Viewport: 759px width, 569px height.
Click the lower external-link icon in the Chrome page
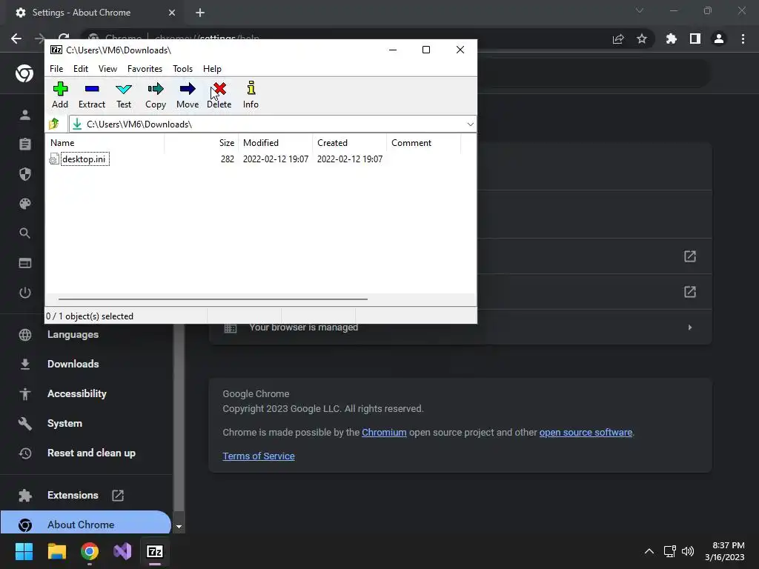(690, 292)
